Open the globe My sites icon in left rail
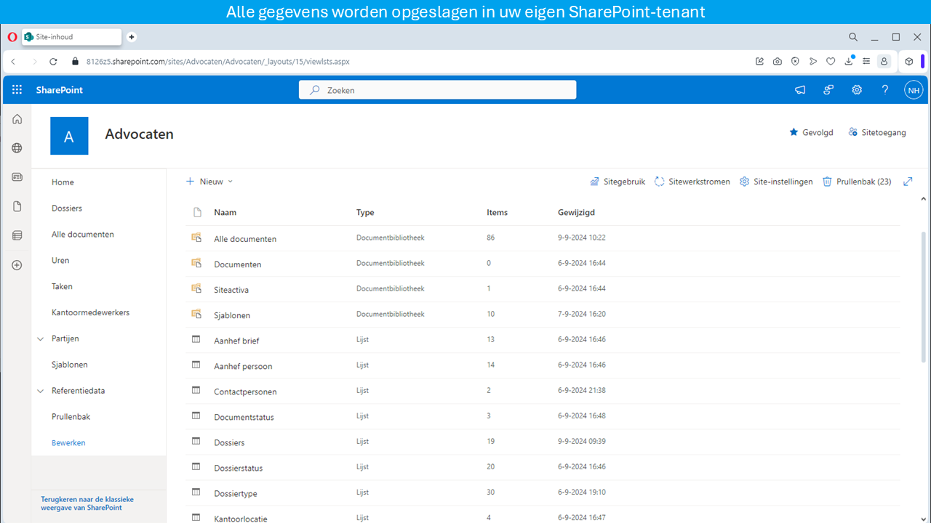931x523 pixels. click(x=17, y=148)
